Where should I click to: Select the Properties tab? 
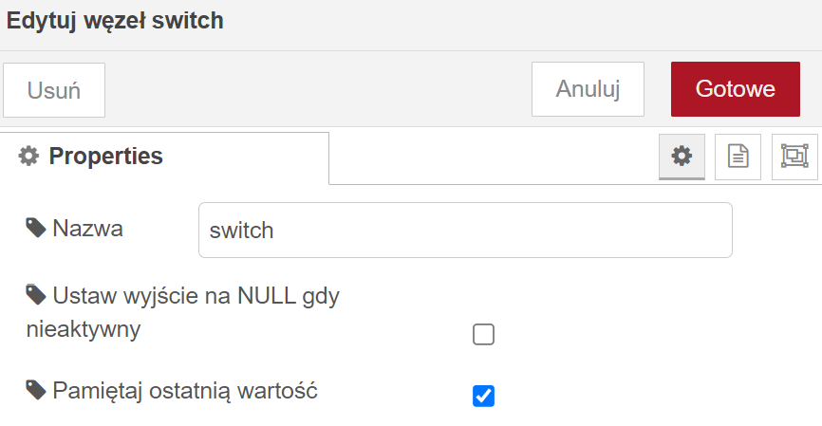[x=164, y=157]
